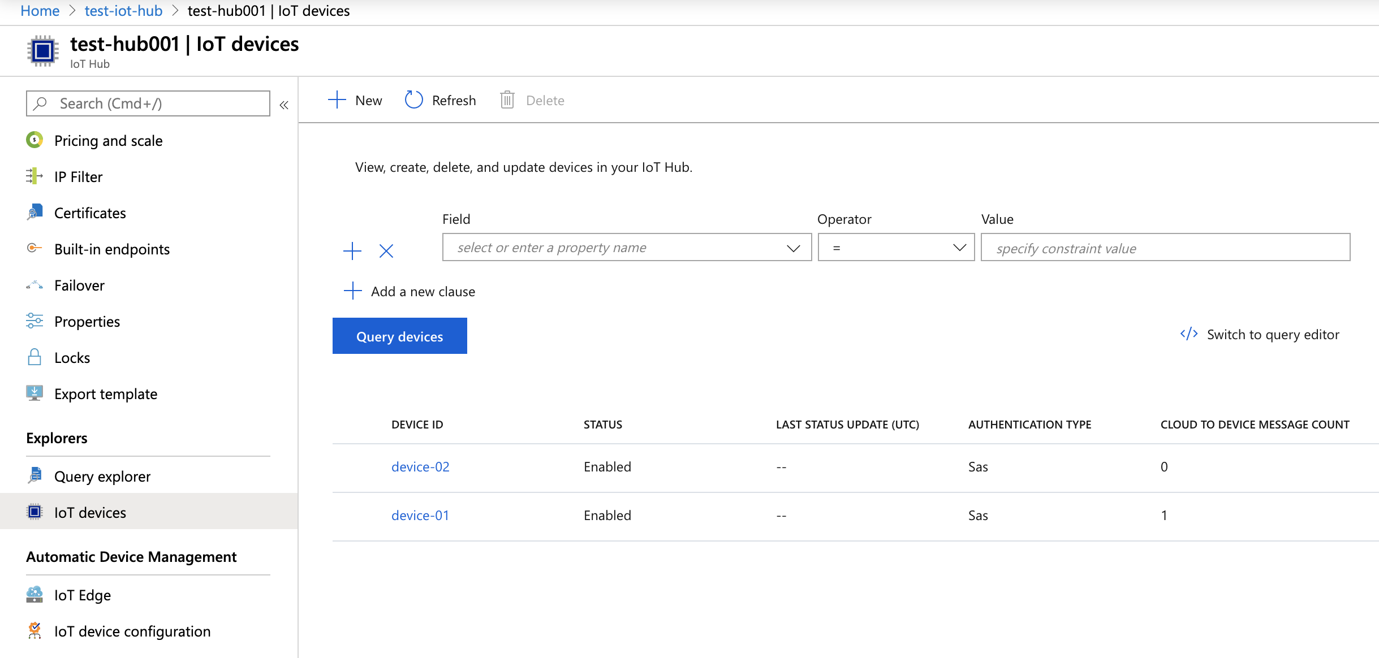
Task: Click the code icon beside Switch to query editor
Action: 1188,334
